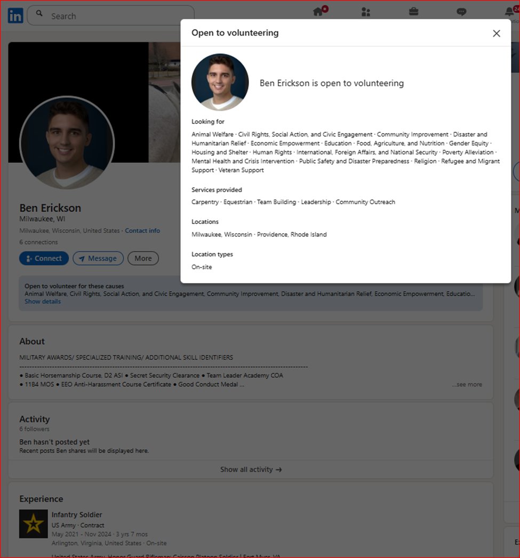Open the Home icon in navigation
520x558 pixels.
click(x=318, y=12)
